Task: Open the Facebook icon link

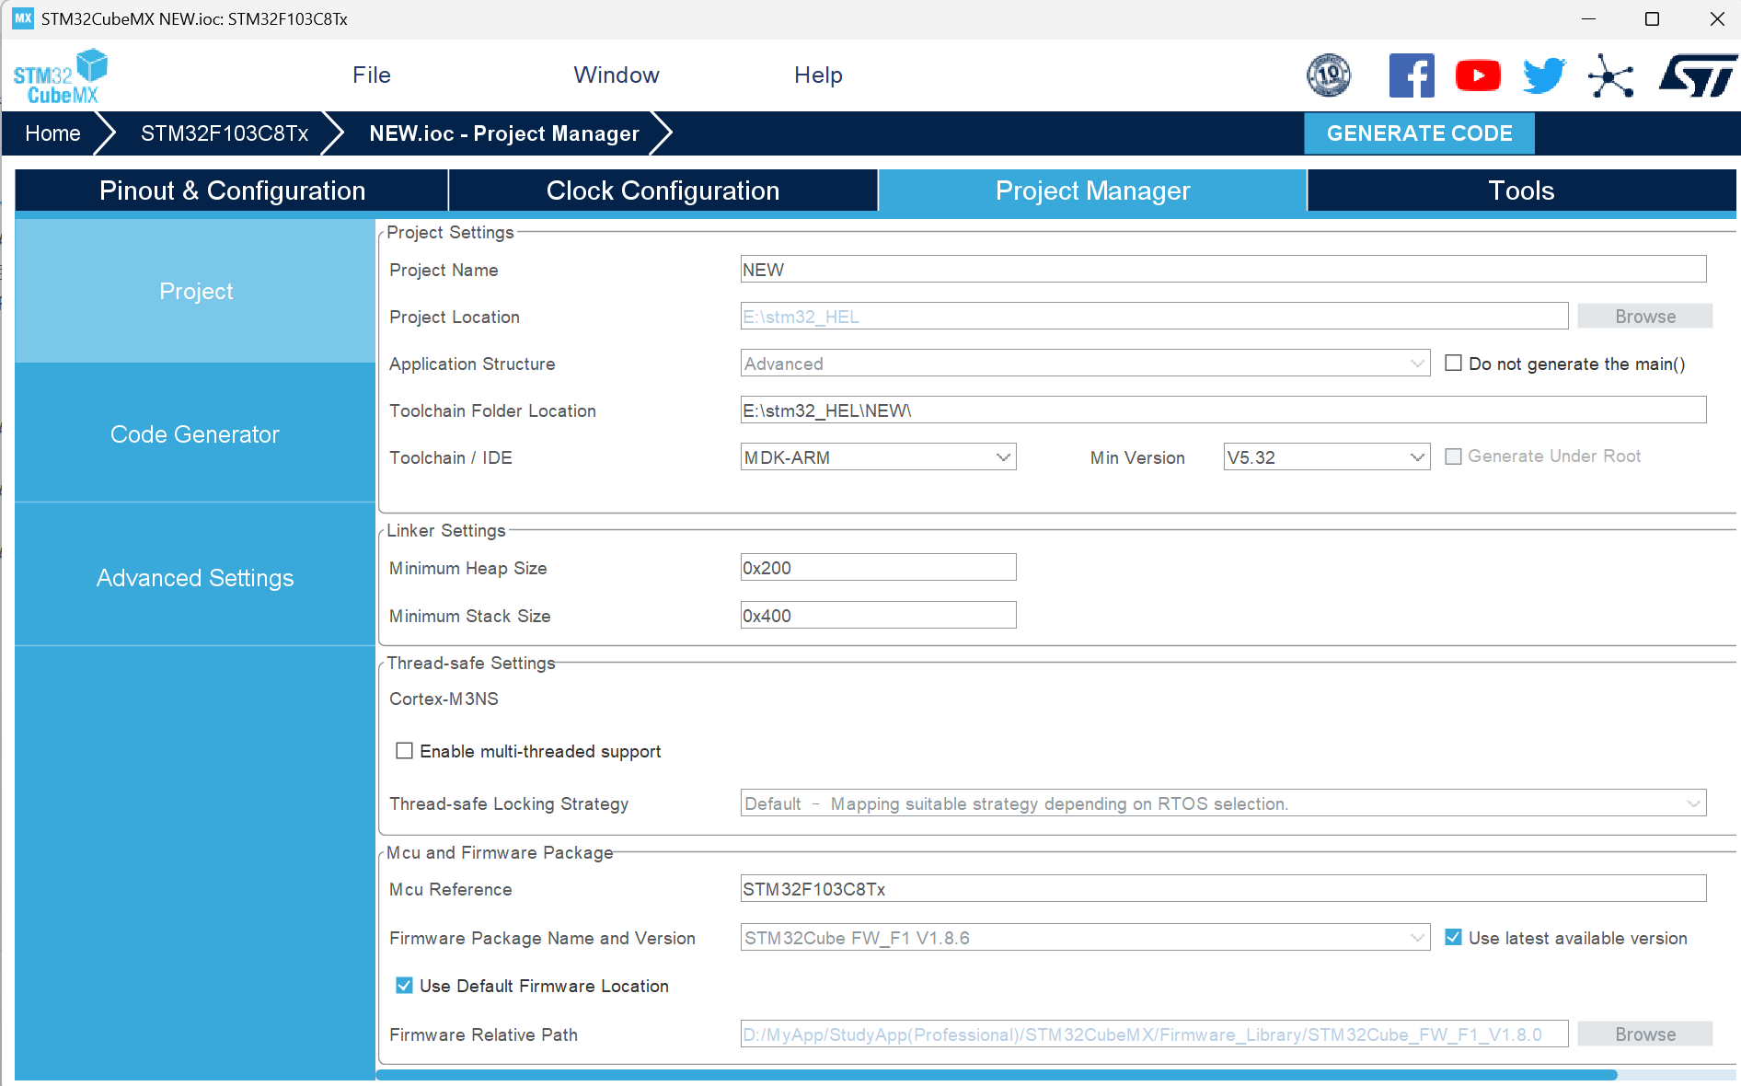Action: 1412,75
